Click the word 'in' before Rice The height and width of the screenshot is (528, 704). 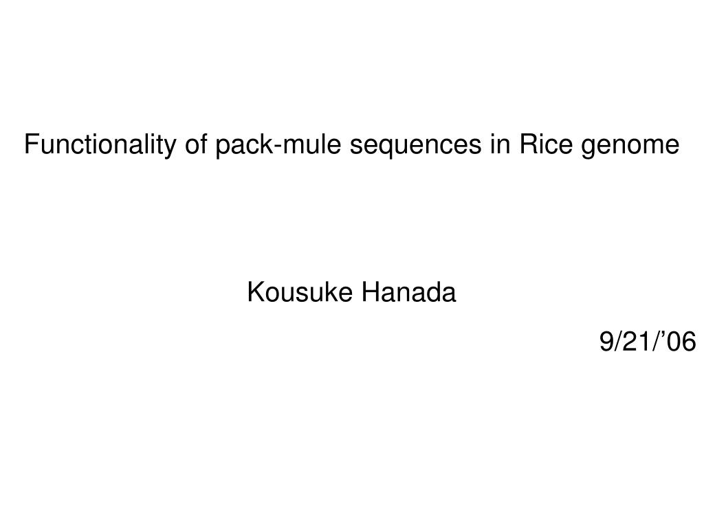click(x=500, y=144)
